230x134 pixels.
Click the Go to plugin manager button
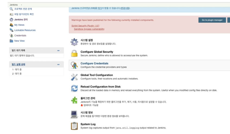[x=212, y=20]
